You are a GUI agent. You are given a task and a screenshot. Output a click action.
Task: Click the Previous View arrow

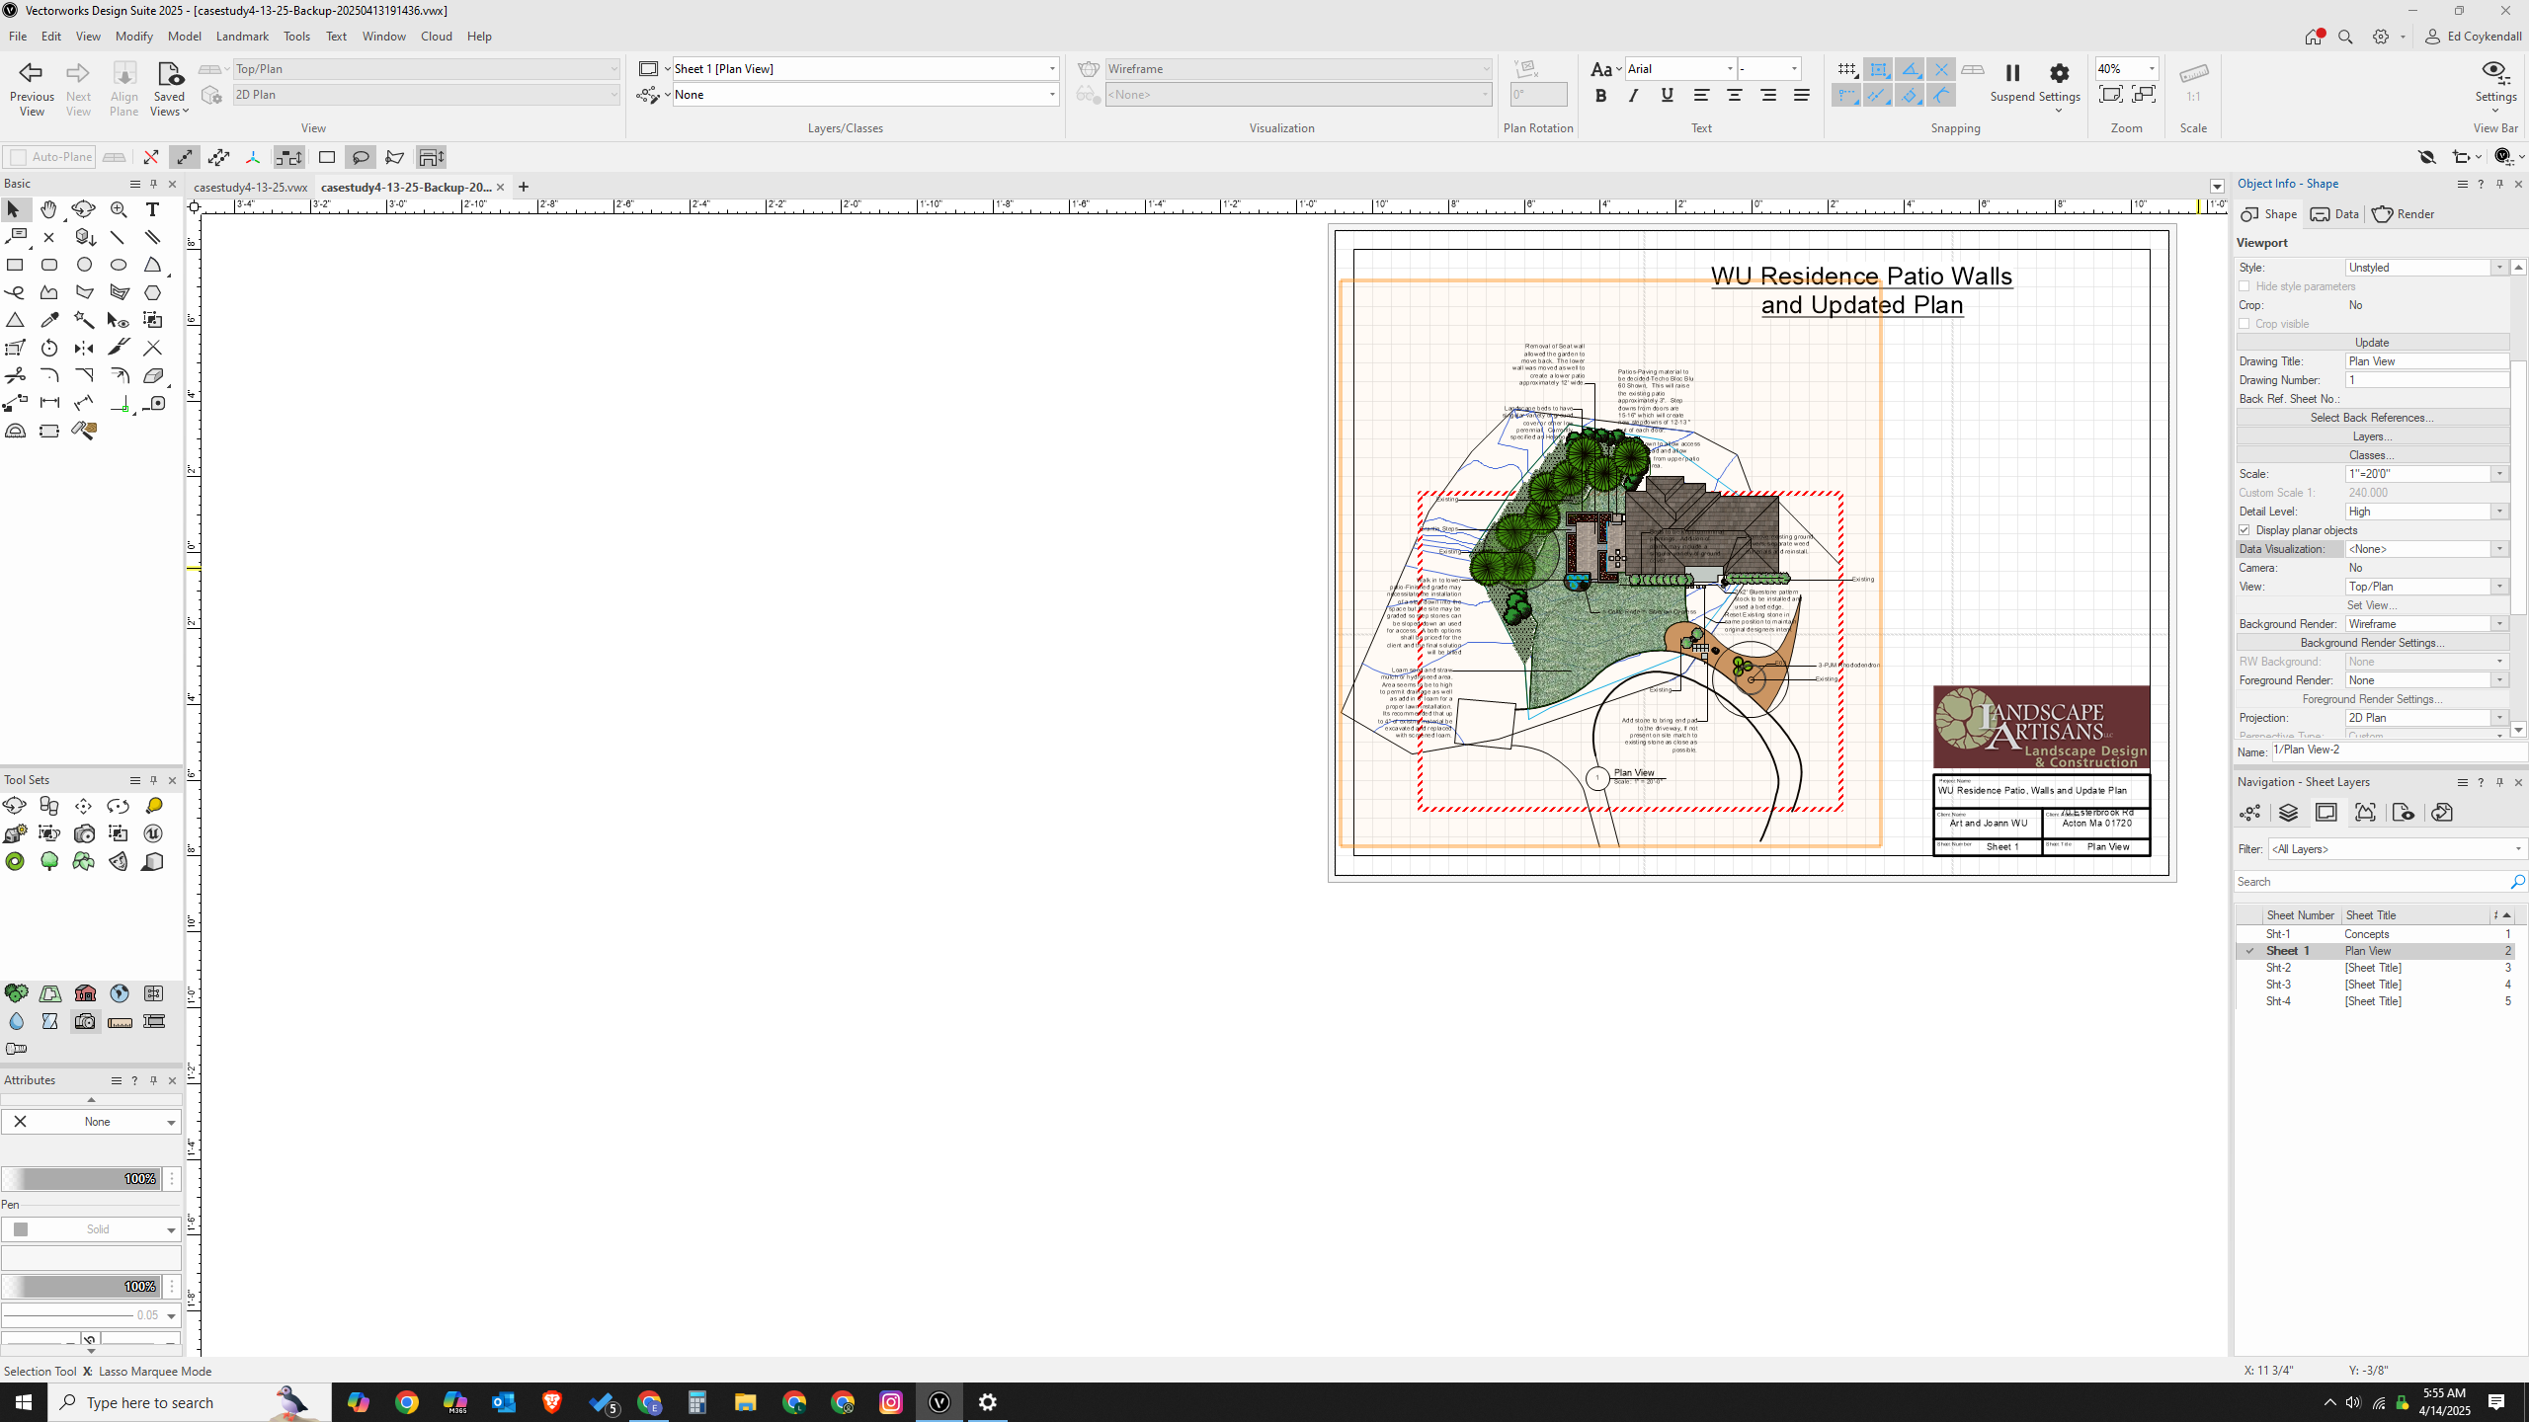coord(32,73)
